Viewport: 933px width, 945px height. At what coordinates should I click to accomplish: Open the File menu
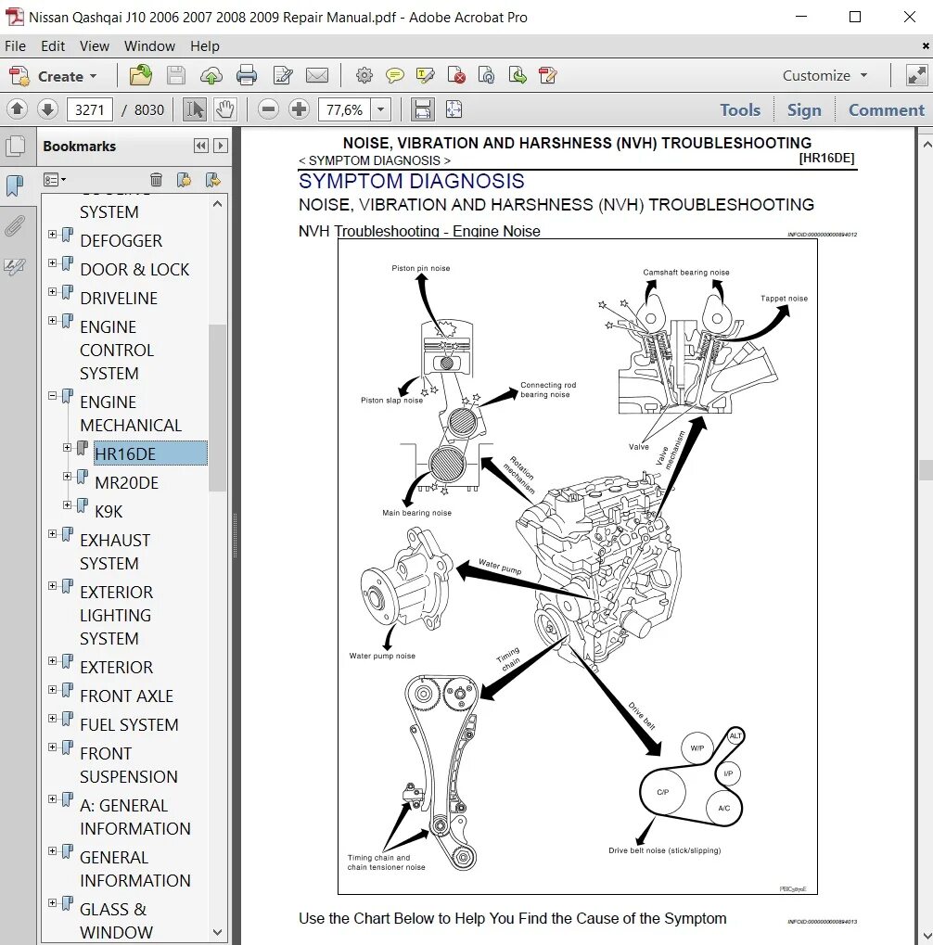pyautogui.click(x=15, y=45)
